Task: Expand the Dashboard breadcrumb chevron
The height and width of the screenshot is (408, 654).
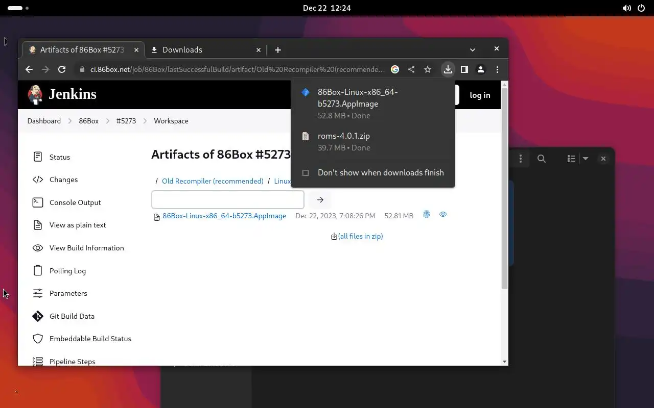Action: (x=70, y=121)
